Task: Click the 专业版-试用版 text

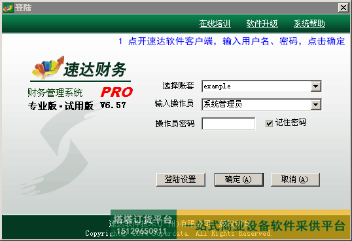Action: pyautogui.click(x=61, y=105)
